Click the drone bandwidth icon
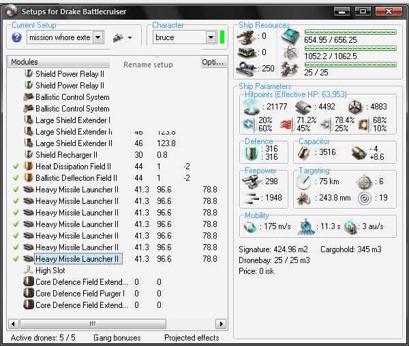 pos(290,69)
